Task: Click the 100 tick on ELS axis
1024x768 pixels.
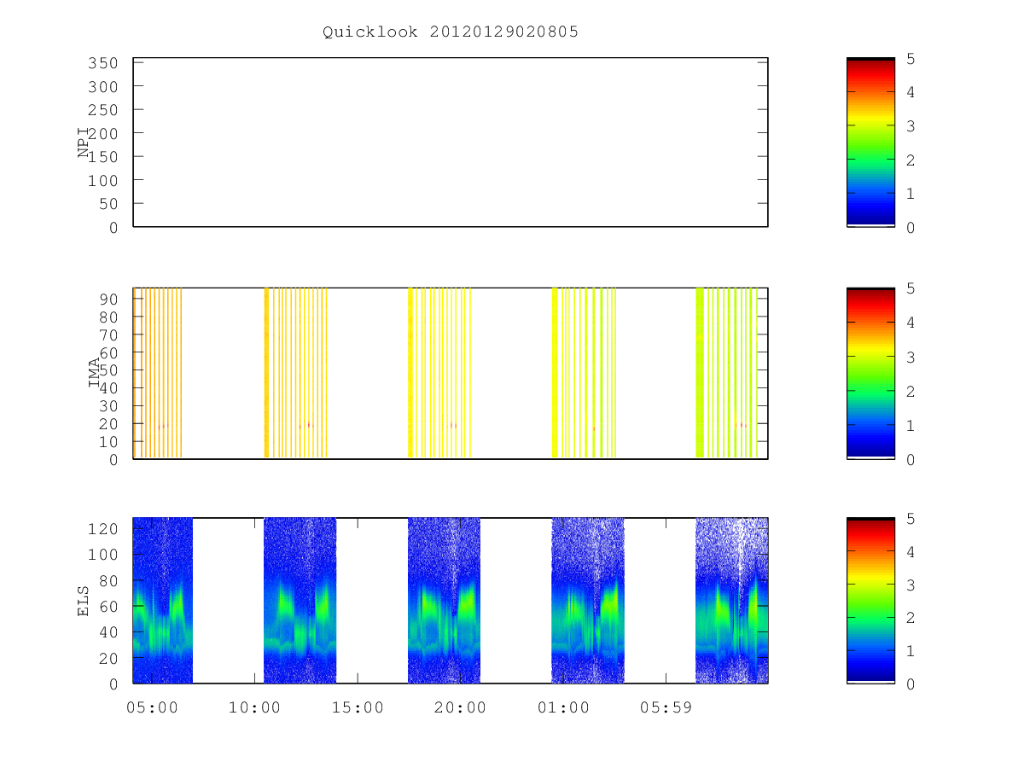Action: pos(104,554)
